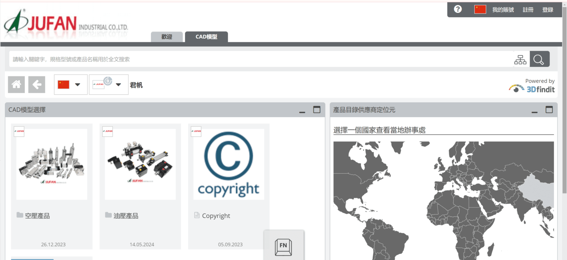This screenshot has height=260, width=567.
Task: Click into the keyword search field
Action: coord(260,59)
